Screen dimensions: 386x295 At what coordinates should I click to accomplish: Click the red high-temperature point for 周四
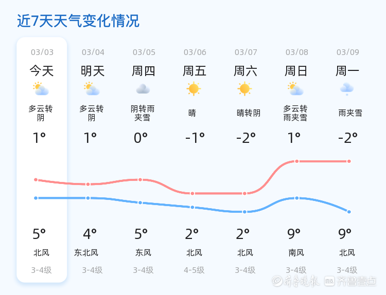point(140,179)
